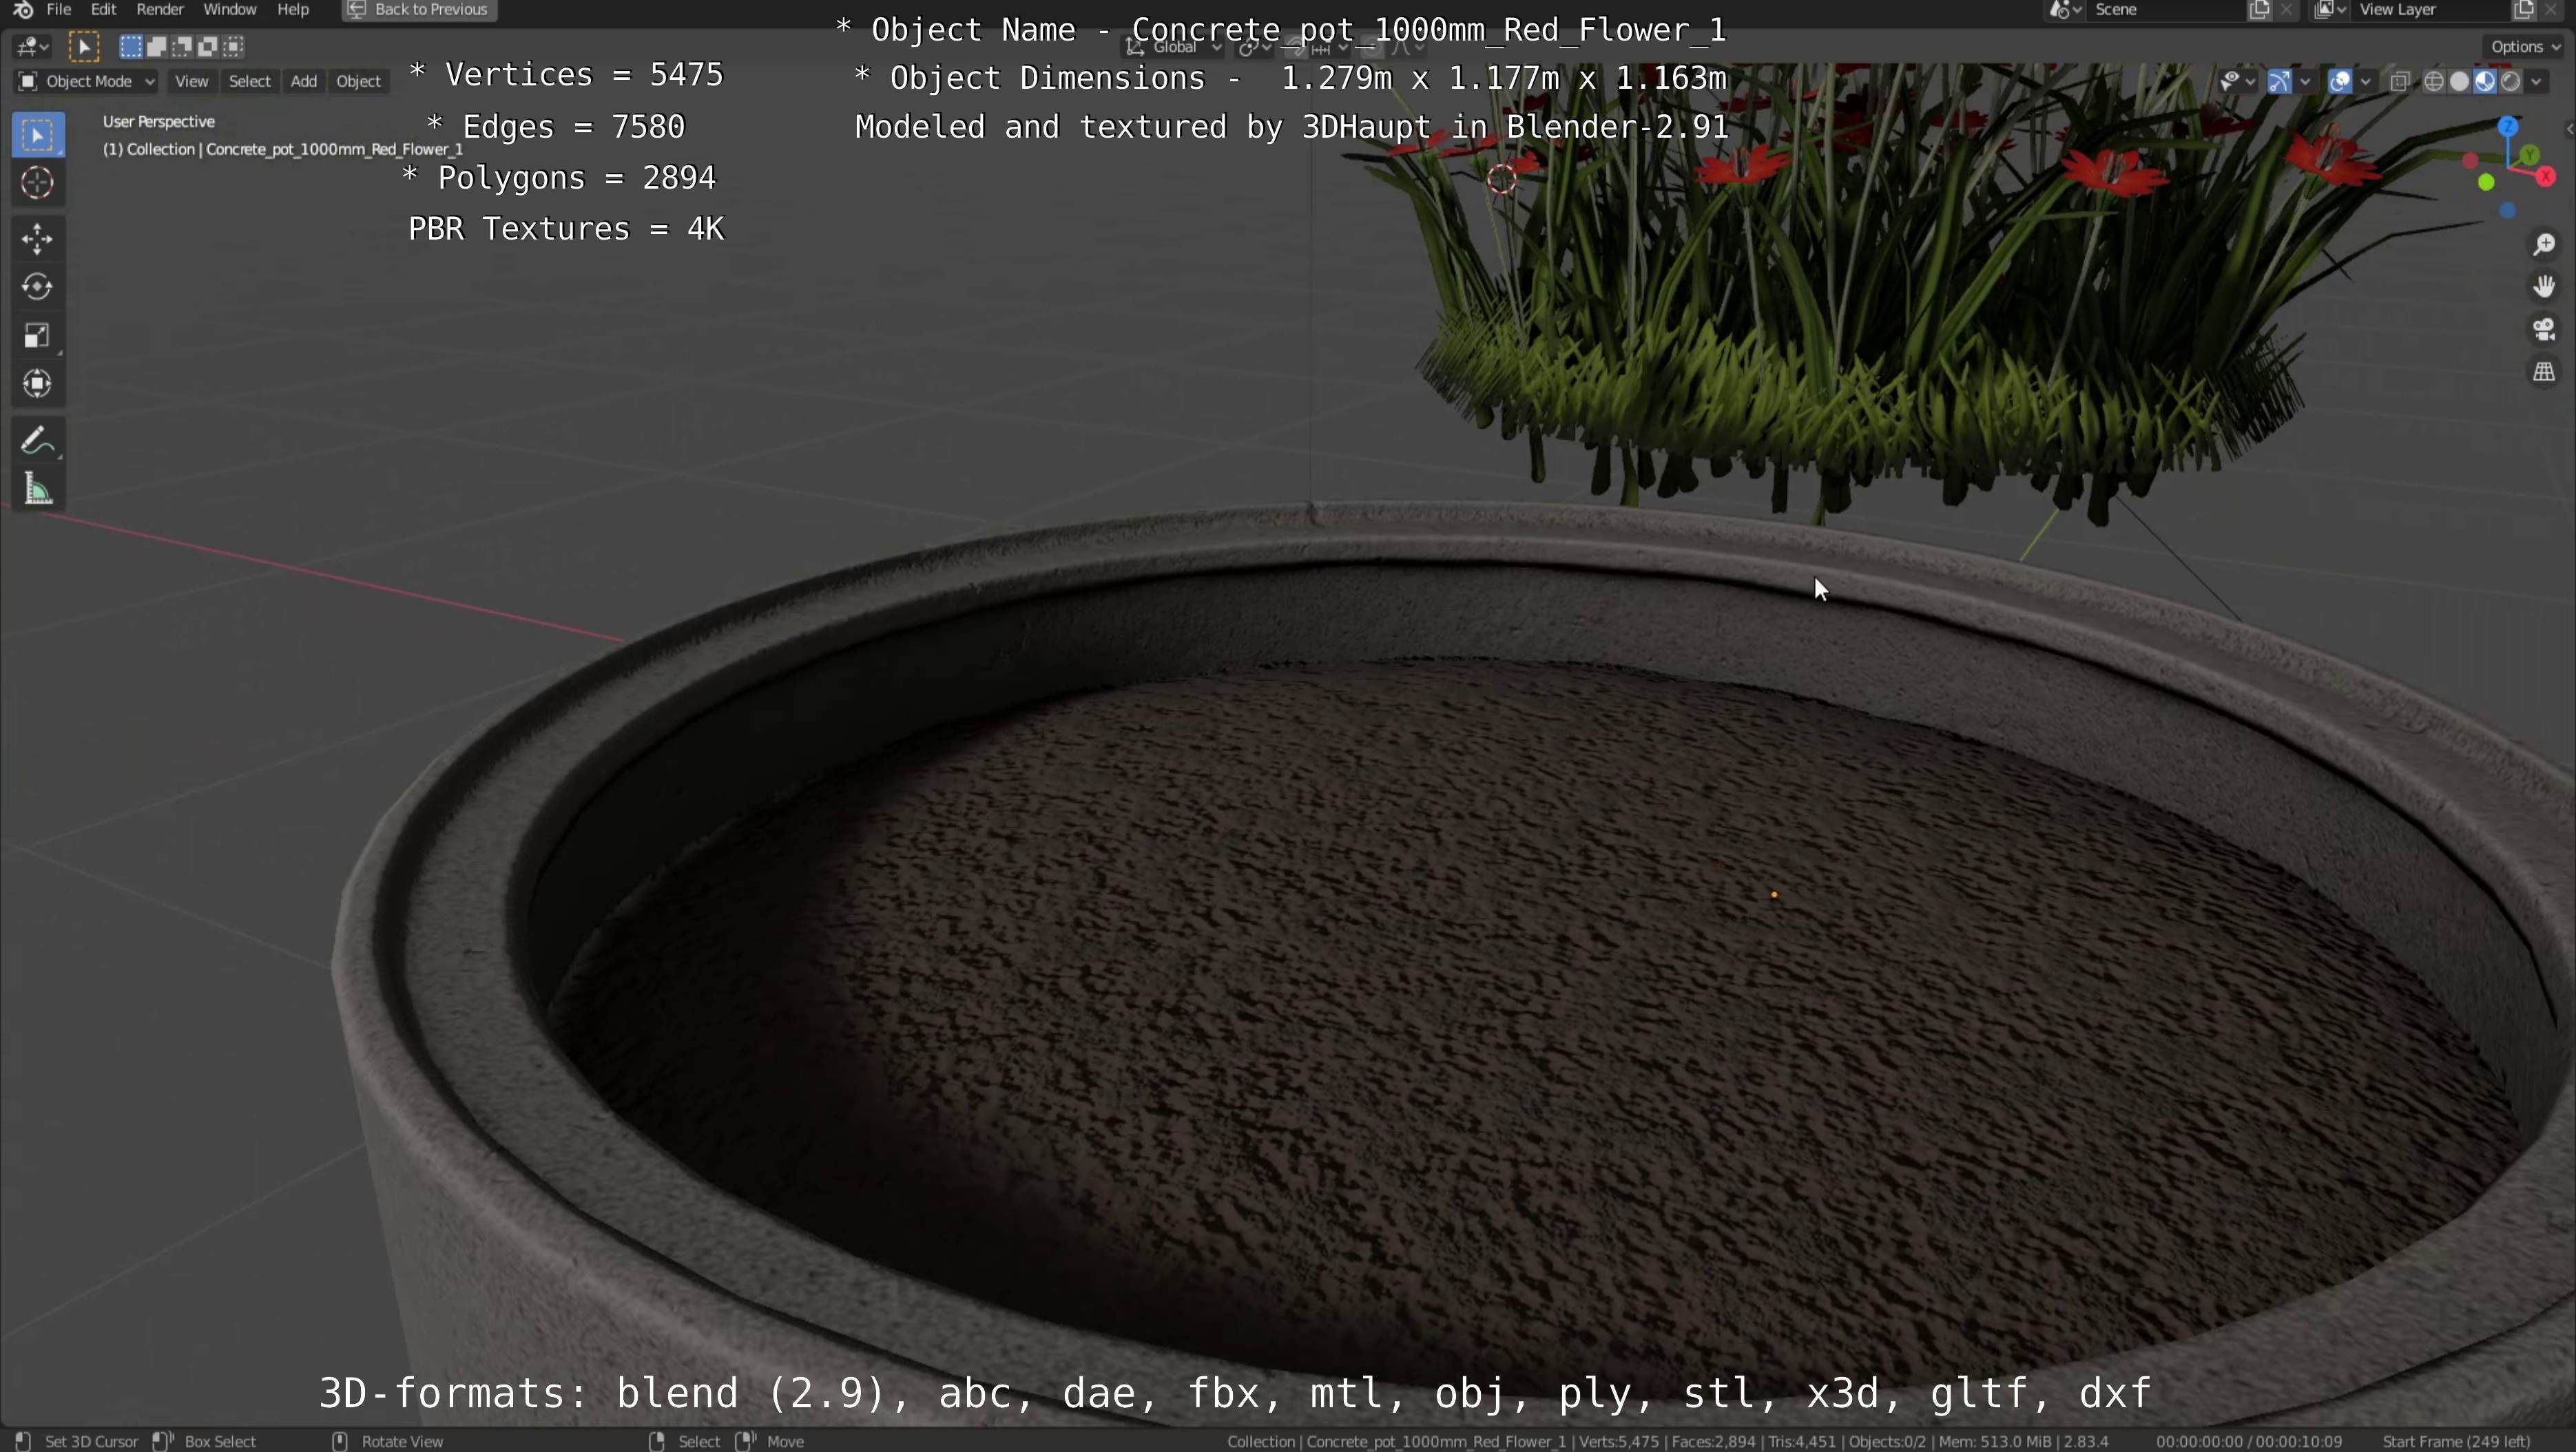Open the view layer browse dropdown

(x=2331, y=10)
